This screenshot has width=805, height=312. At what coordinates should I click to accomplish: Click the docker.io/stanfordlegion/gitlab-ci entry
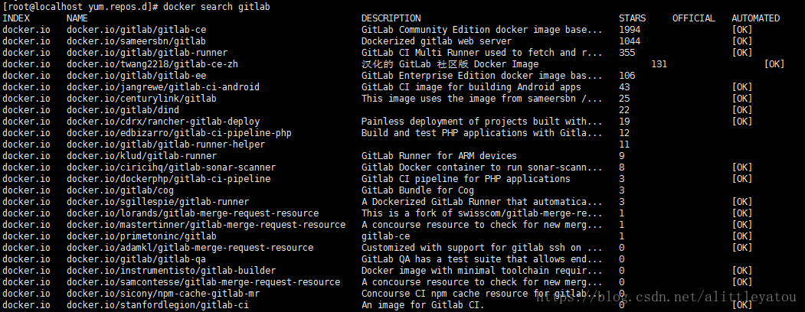[x=158, y=305]
